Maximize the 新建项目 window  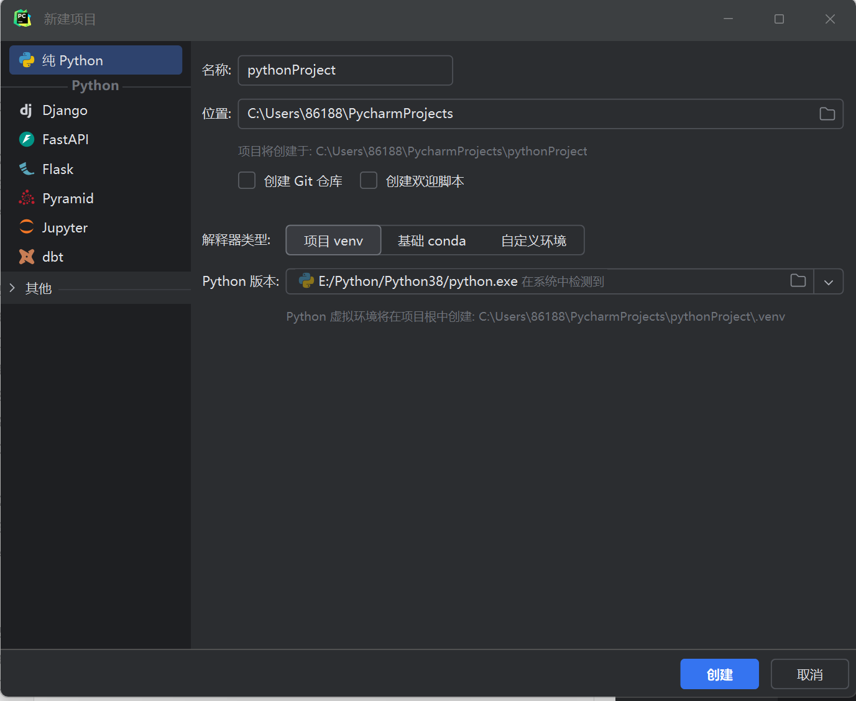779,19
